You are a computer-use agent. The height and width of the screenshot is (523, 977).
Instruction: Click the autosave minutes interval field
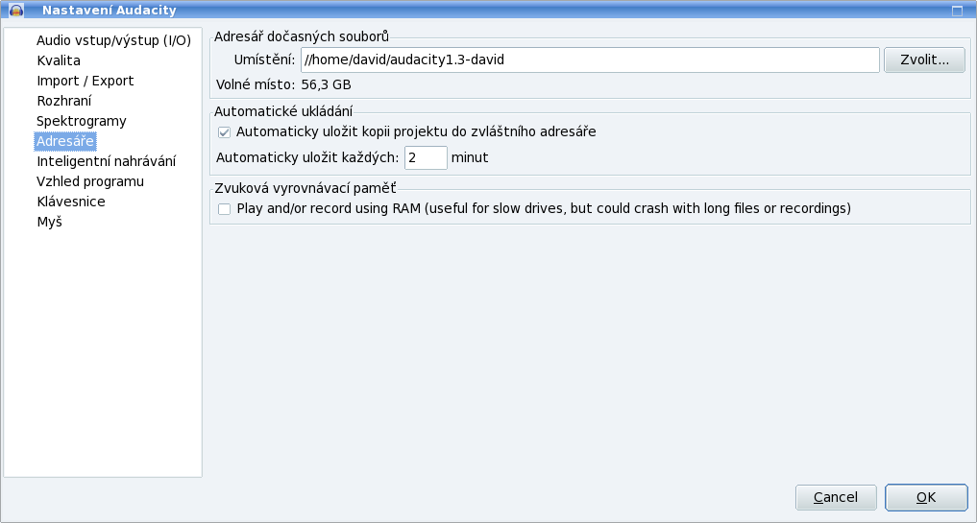tap(426, 157)
